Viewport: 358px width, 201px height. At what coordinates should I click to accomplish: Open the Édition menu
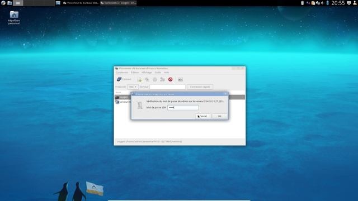click(135, 73)
